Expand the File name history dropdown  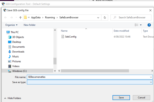[151, 77]
